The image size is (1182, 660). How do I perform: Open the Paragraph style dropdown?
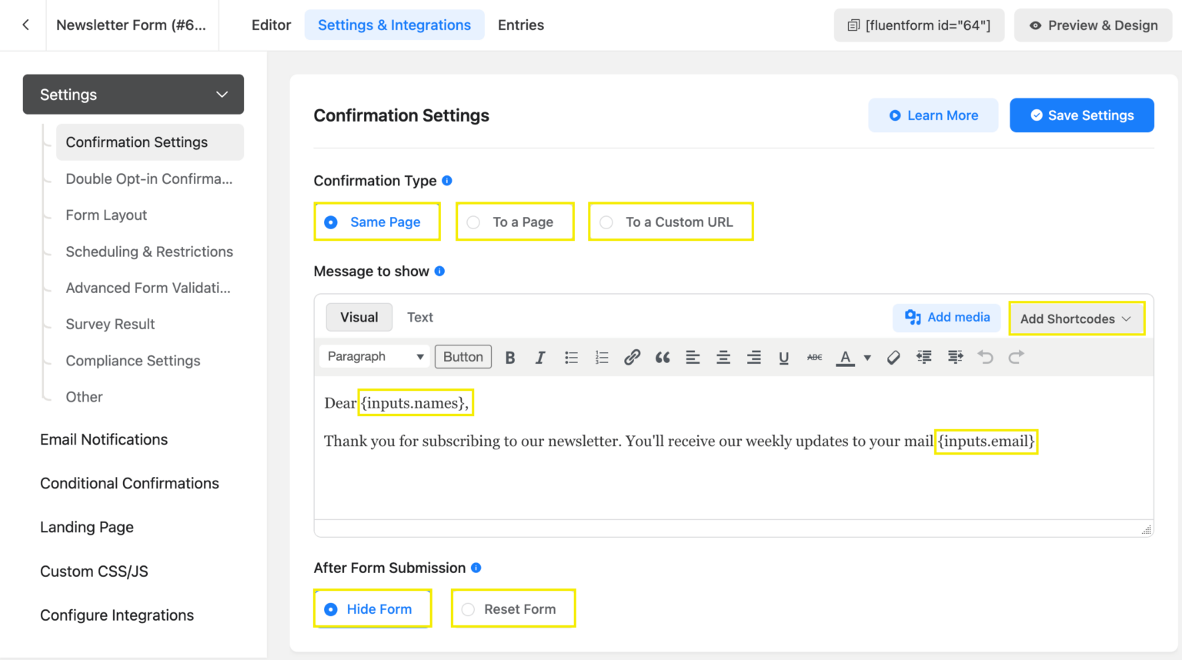[x=374, y=356]
